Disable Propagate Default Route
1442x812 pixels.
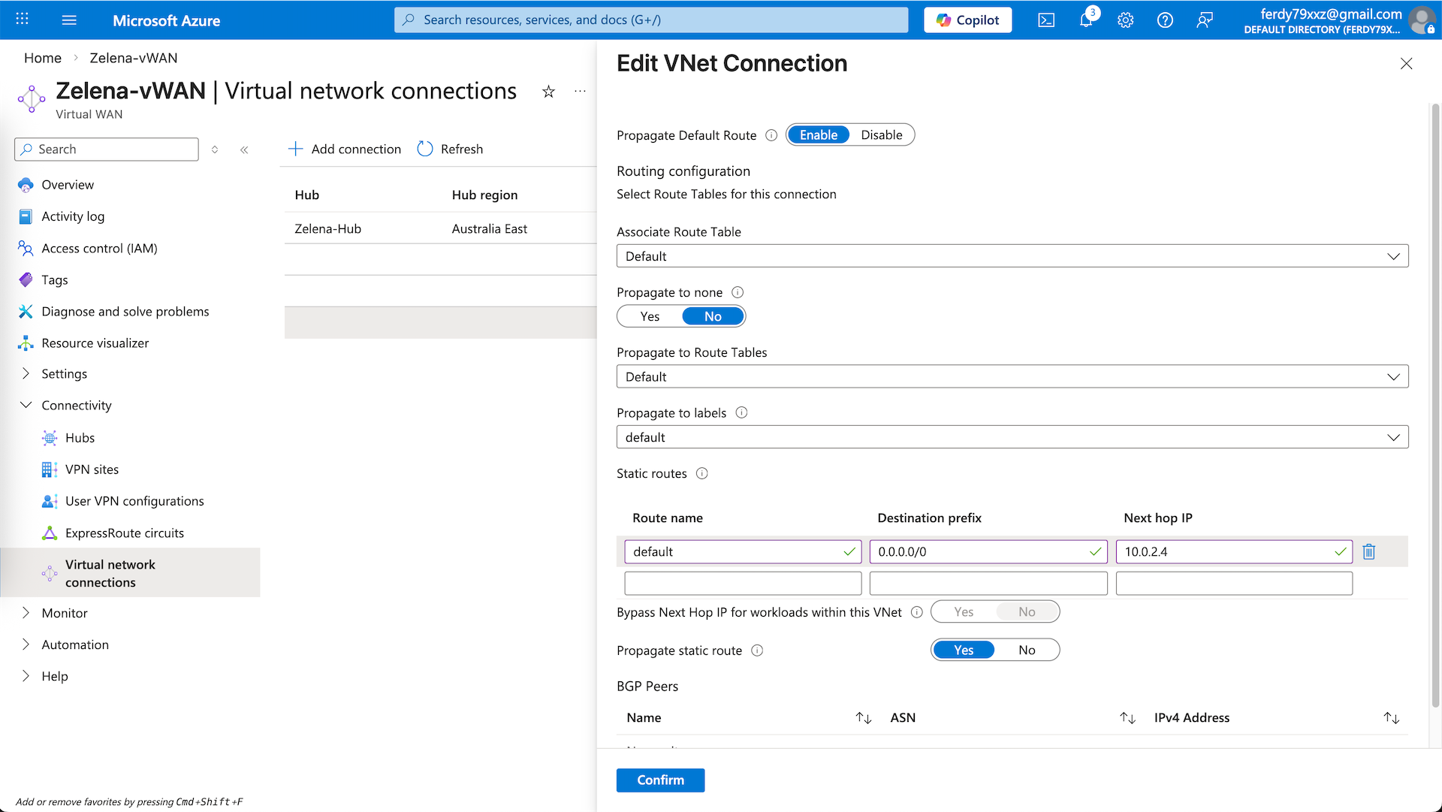pos(881,135)
